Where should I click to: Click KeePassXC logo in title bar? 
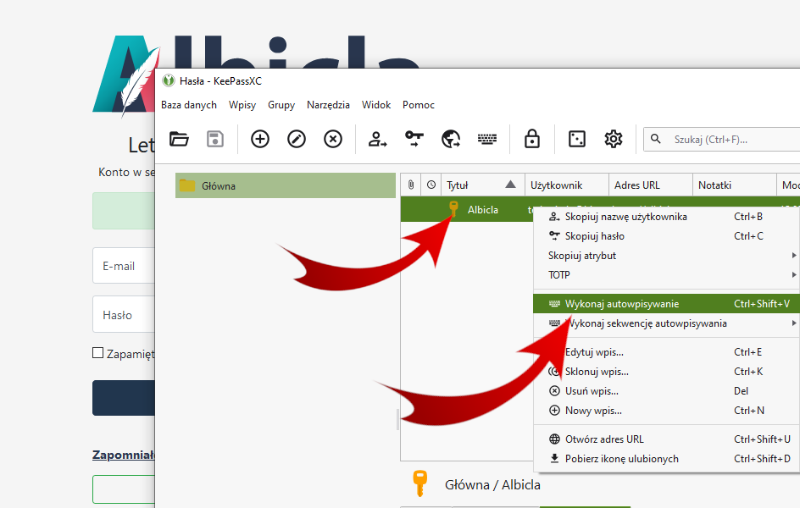point(169,80)
